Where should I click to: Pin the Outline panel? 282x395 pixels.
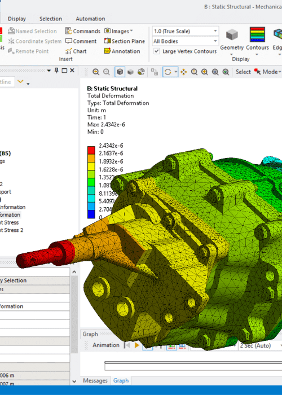(x=56, y=71)
